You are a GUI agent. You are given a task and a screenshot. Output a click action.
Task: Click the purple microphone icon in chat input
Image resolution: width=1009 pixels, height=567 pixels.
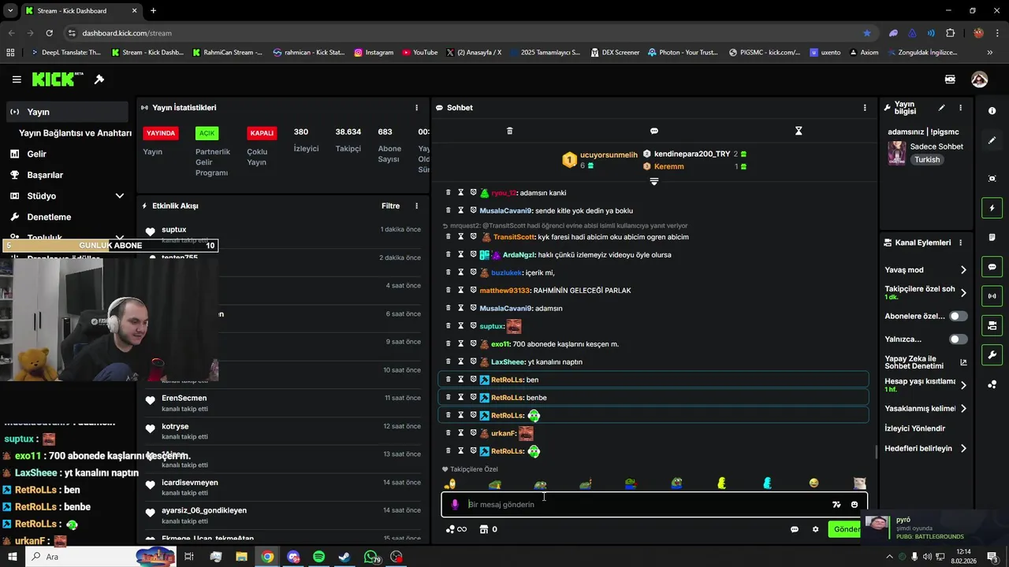455,505
